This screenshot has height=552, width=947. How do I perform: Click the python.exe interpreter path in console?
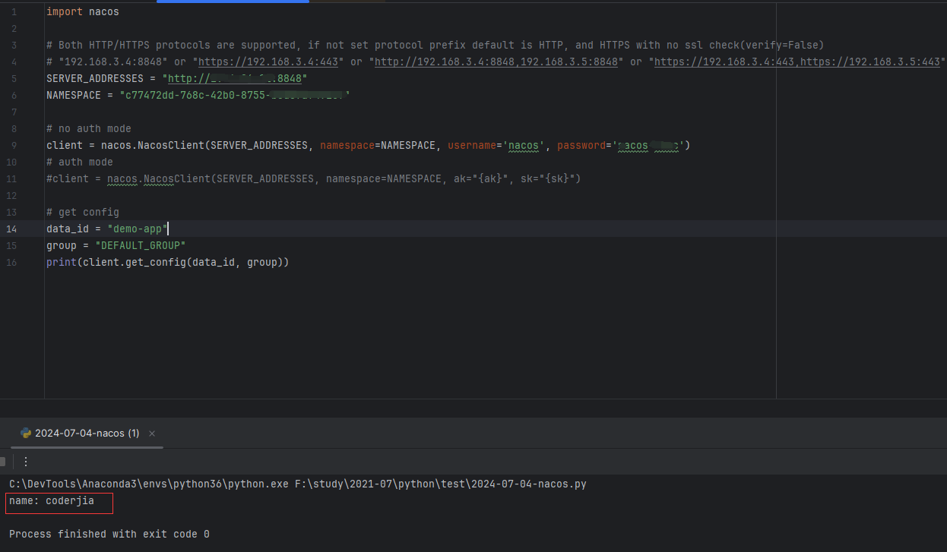point(149,484)
